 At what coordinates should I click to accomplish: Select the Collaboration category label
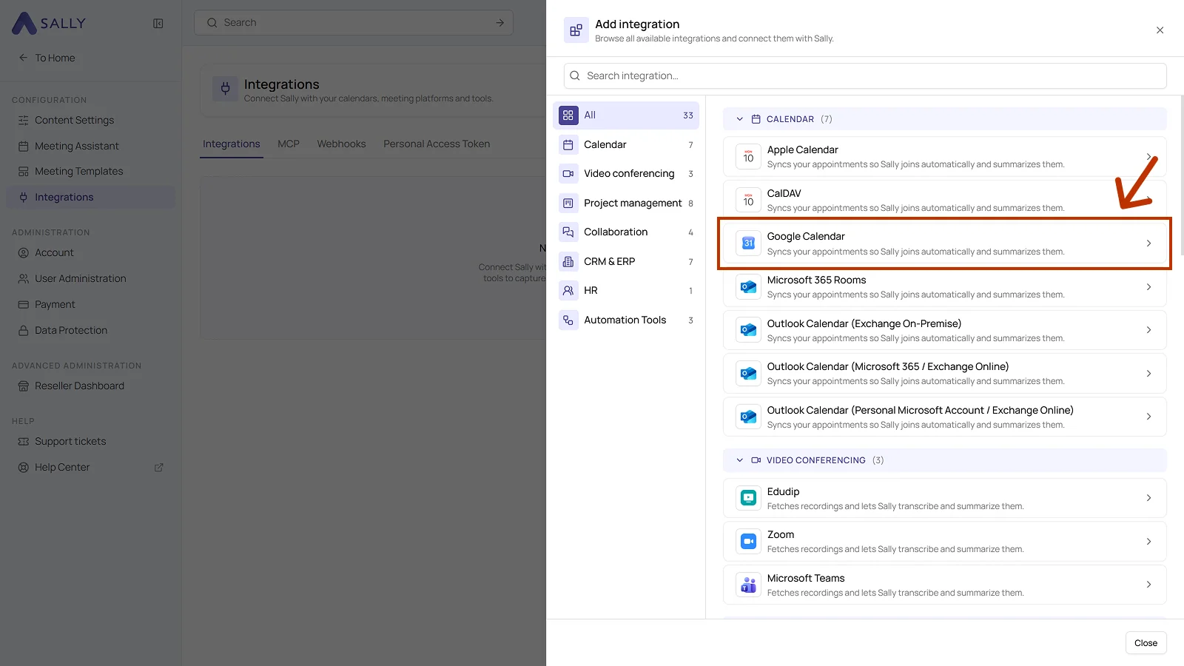[616, 232]
